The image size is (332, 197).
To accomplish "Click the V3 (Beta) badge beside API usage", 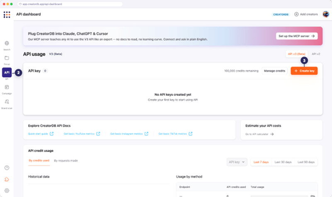I will (56, 54).
